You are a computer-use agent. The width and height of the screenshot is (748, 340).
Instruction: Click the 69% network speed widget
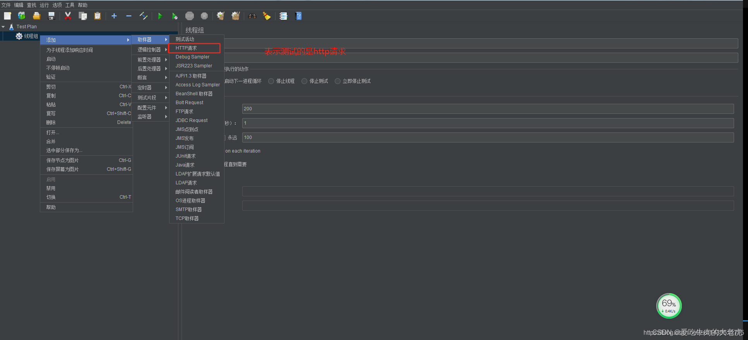[669, 306]
